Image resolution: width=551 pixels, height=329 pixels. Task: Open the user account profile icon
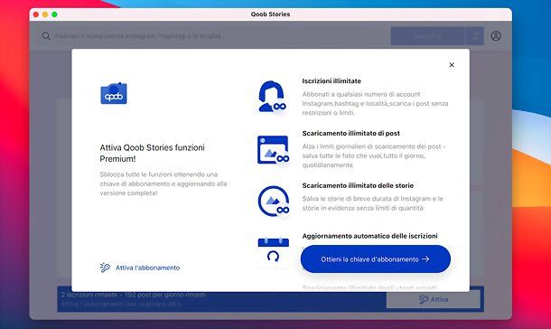coord(496,36)
